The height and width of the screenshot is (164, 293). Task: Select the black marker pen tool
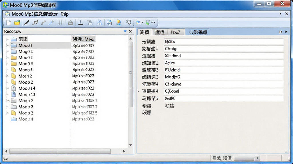point(27,23)
